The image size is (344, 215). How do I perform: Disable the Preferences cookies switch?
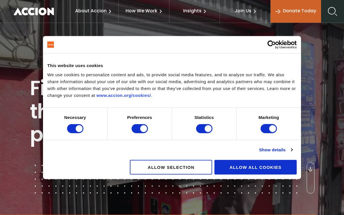click(x=140, y=129)
